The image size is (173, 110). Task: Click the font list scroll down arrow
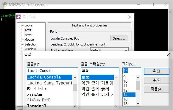[x=75, y=106]
